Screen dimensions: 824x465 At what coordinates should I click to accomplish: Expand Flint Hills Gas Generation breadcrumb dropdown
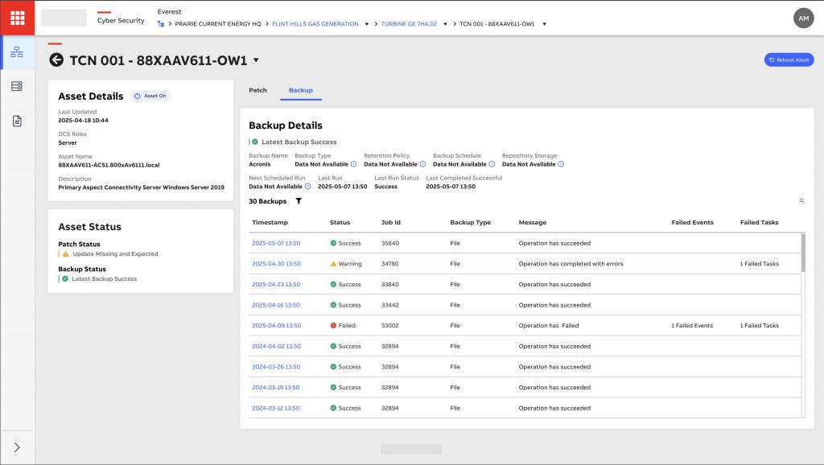pos(366,24)
